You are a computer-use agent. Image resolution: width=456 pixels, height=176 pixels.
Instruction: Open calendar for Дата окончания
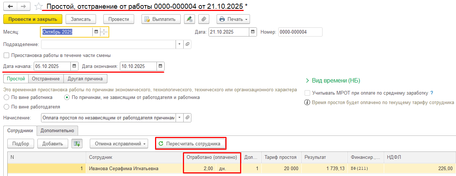coord(161,66)
